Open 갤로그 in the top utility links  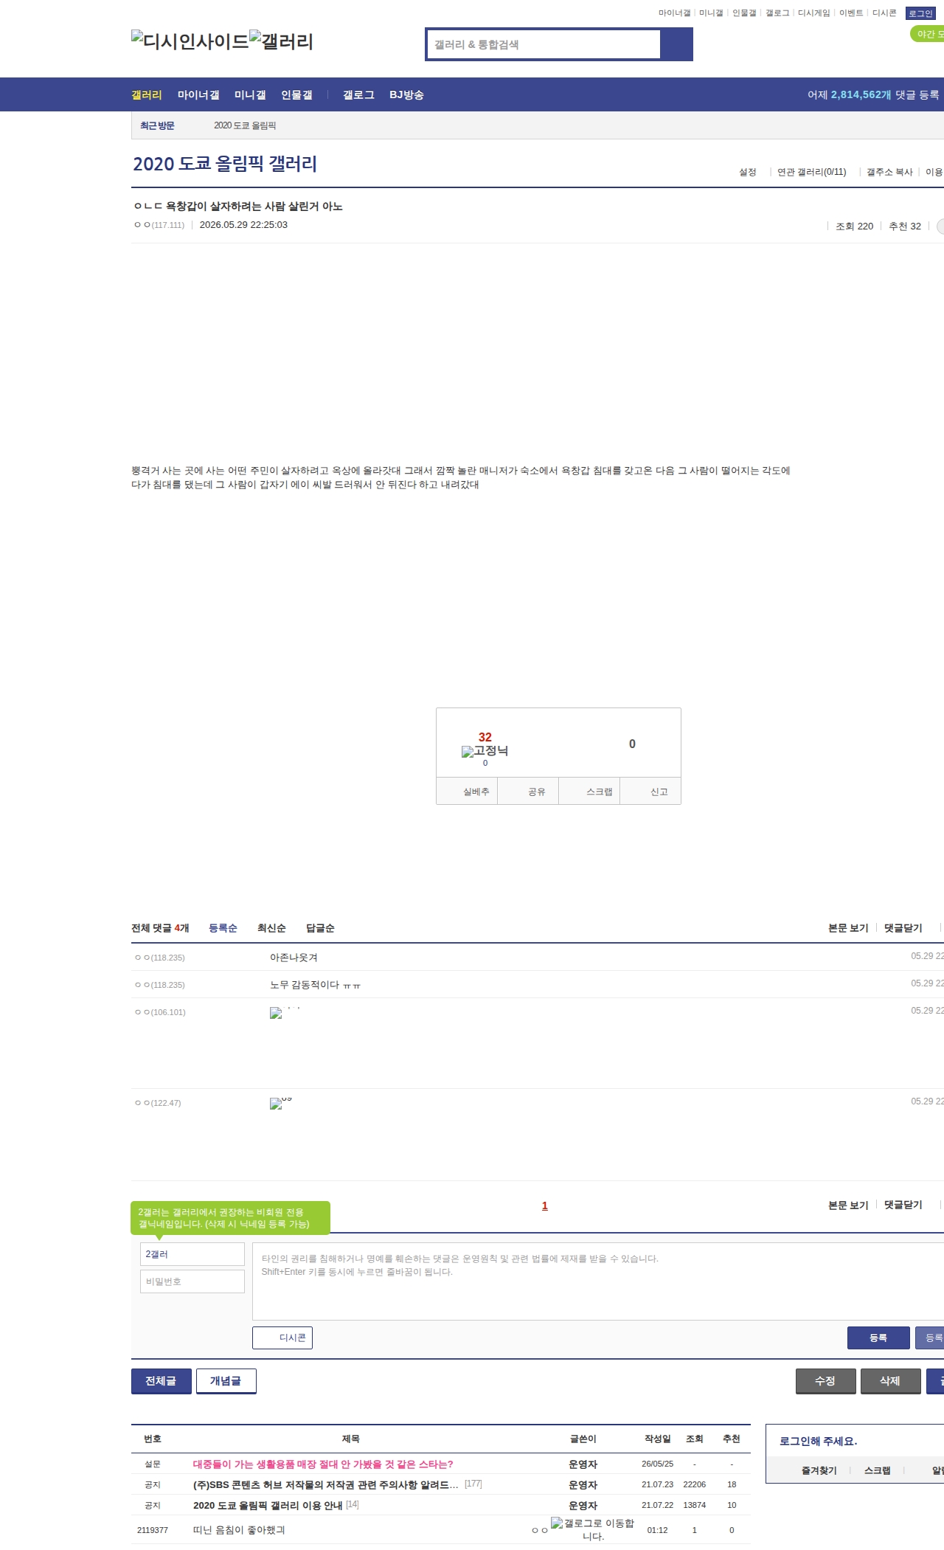777,13
